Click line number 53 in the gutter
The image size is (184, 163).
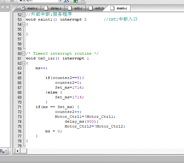(x=19, y=19)
